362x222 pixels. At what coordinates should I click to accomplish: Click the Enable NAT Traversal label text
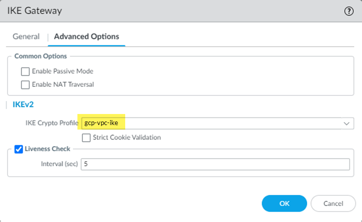[63, 84]
